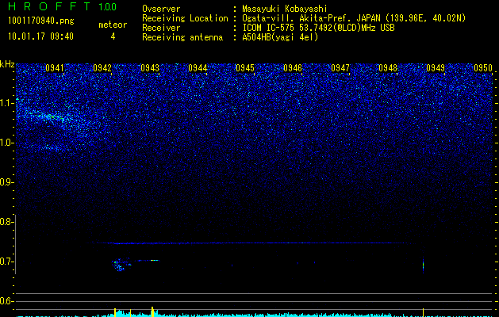
Task: Click the ICOM IC-575 receiver text
Action: pos(318,28)
